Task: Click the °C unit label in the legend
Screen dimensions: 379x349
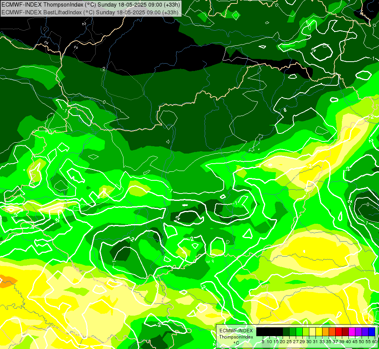Action: 237,343
